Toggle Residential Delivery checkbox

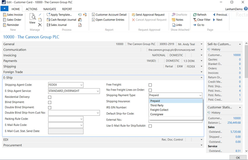coord(50,97)
